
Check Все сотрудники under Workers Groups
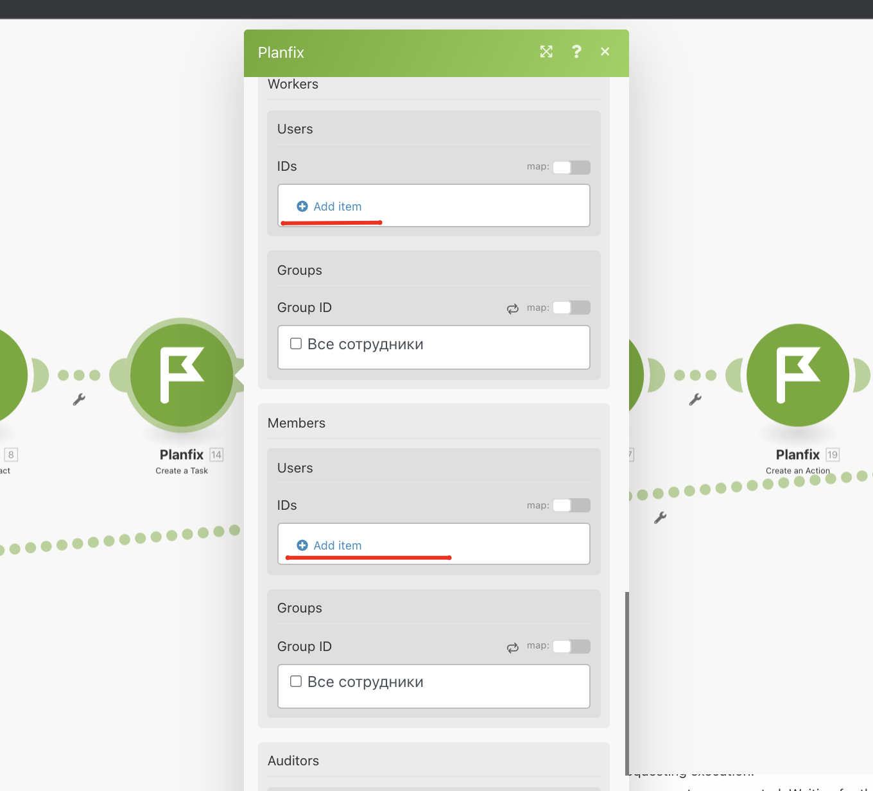pyautogui.click(x=296, y=343)
